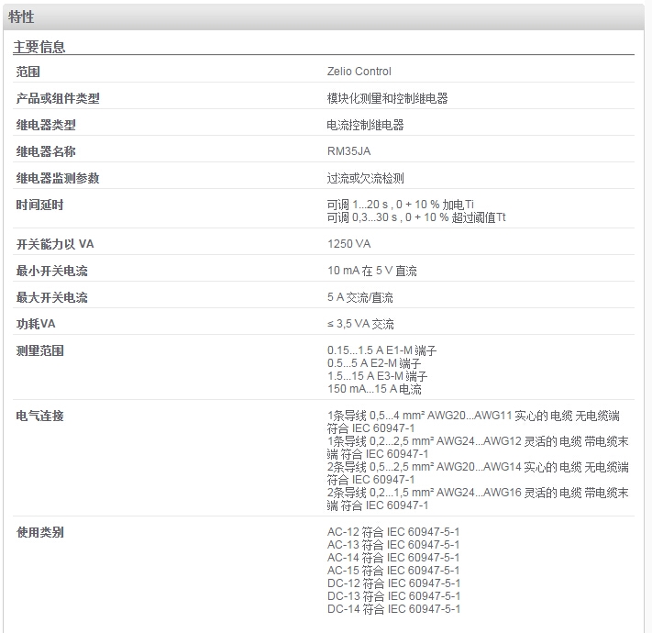This screenshot has width=652, height=633.
Task: Select the AC-14 符合 IEC 60947-5-1 line
Action: [393, 557]
